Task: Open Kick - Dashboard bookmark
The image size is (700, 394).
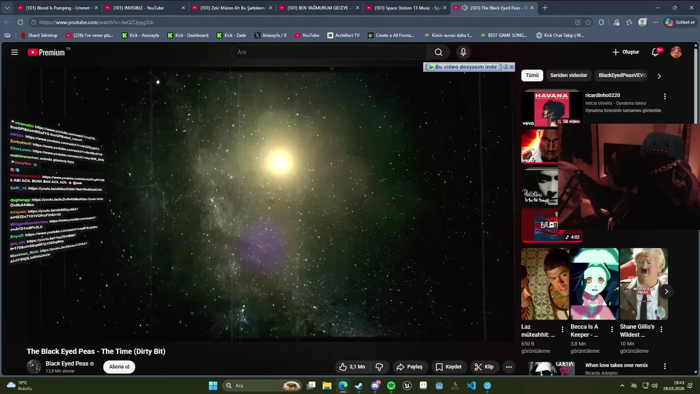Action: tap(188, 35)
